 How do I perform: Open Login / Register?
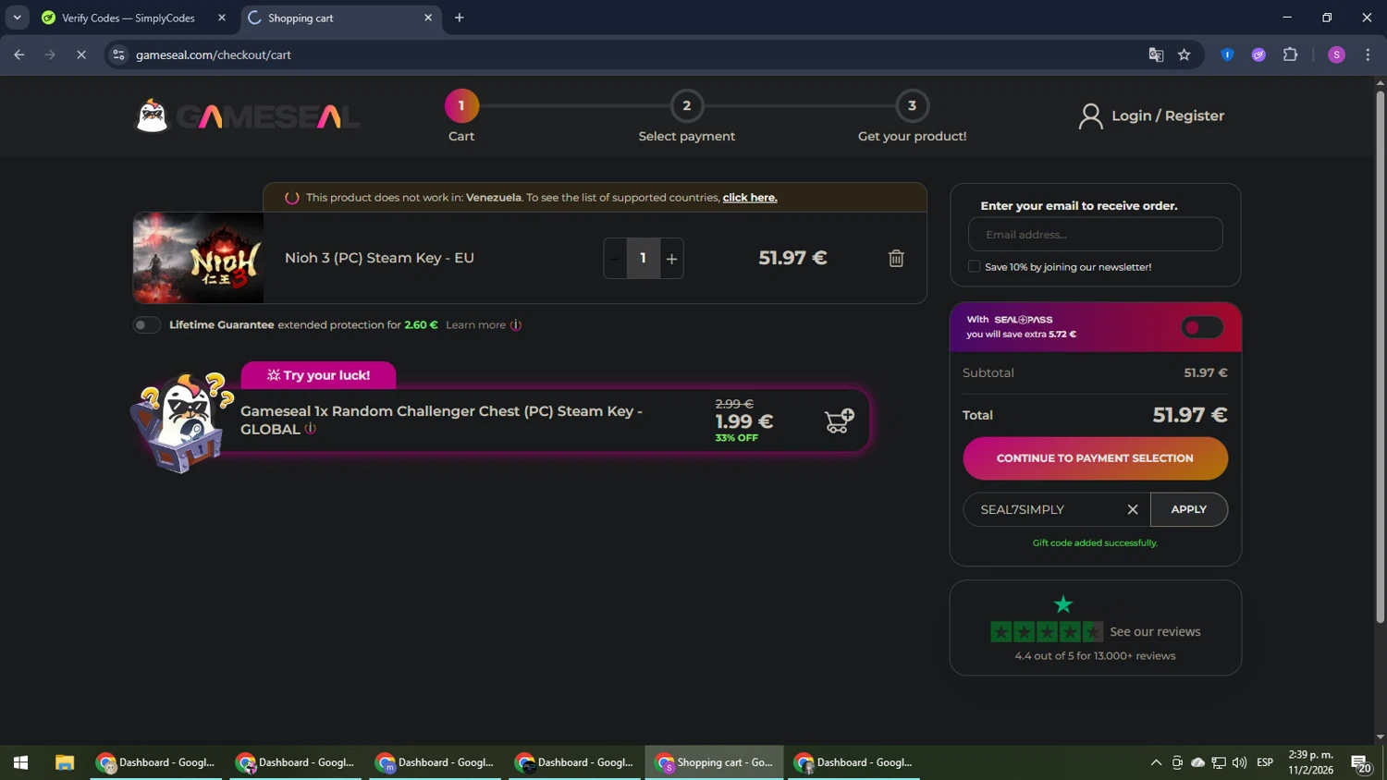(x=1151, y=116)
